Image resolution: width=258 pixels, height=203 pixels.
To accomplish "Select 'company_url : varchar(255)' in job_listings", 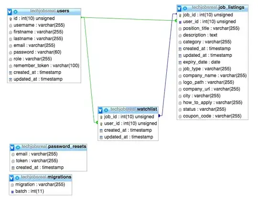I will pos(213,89).
